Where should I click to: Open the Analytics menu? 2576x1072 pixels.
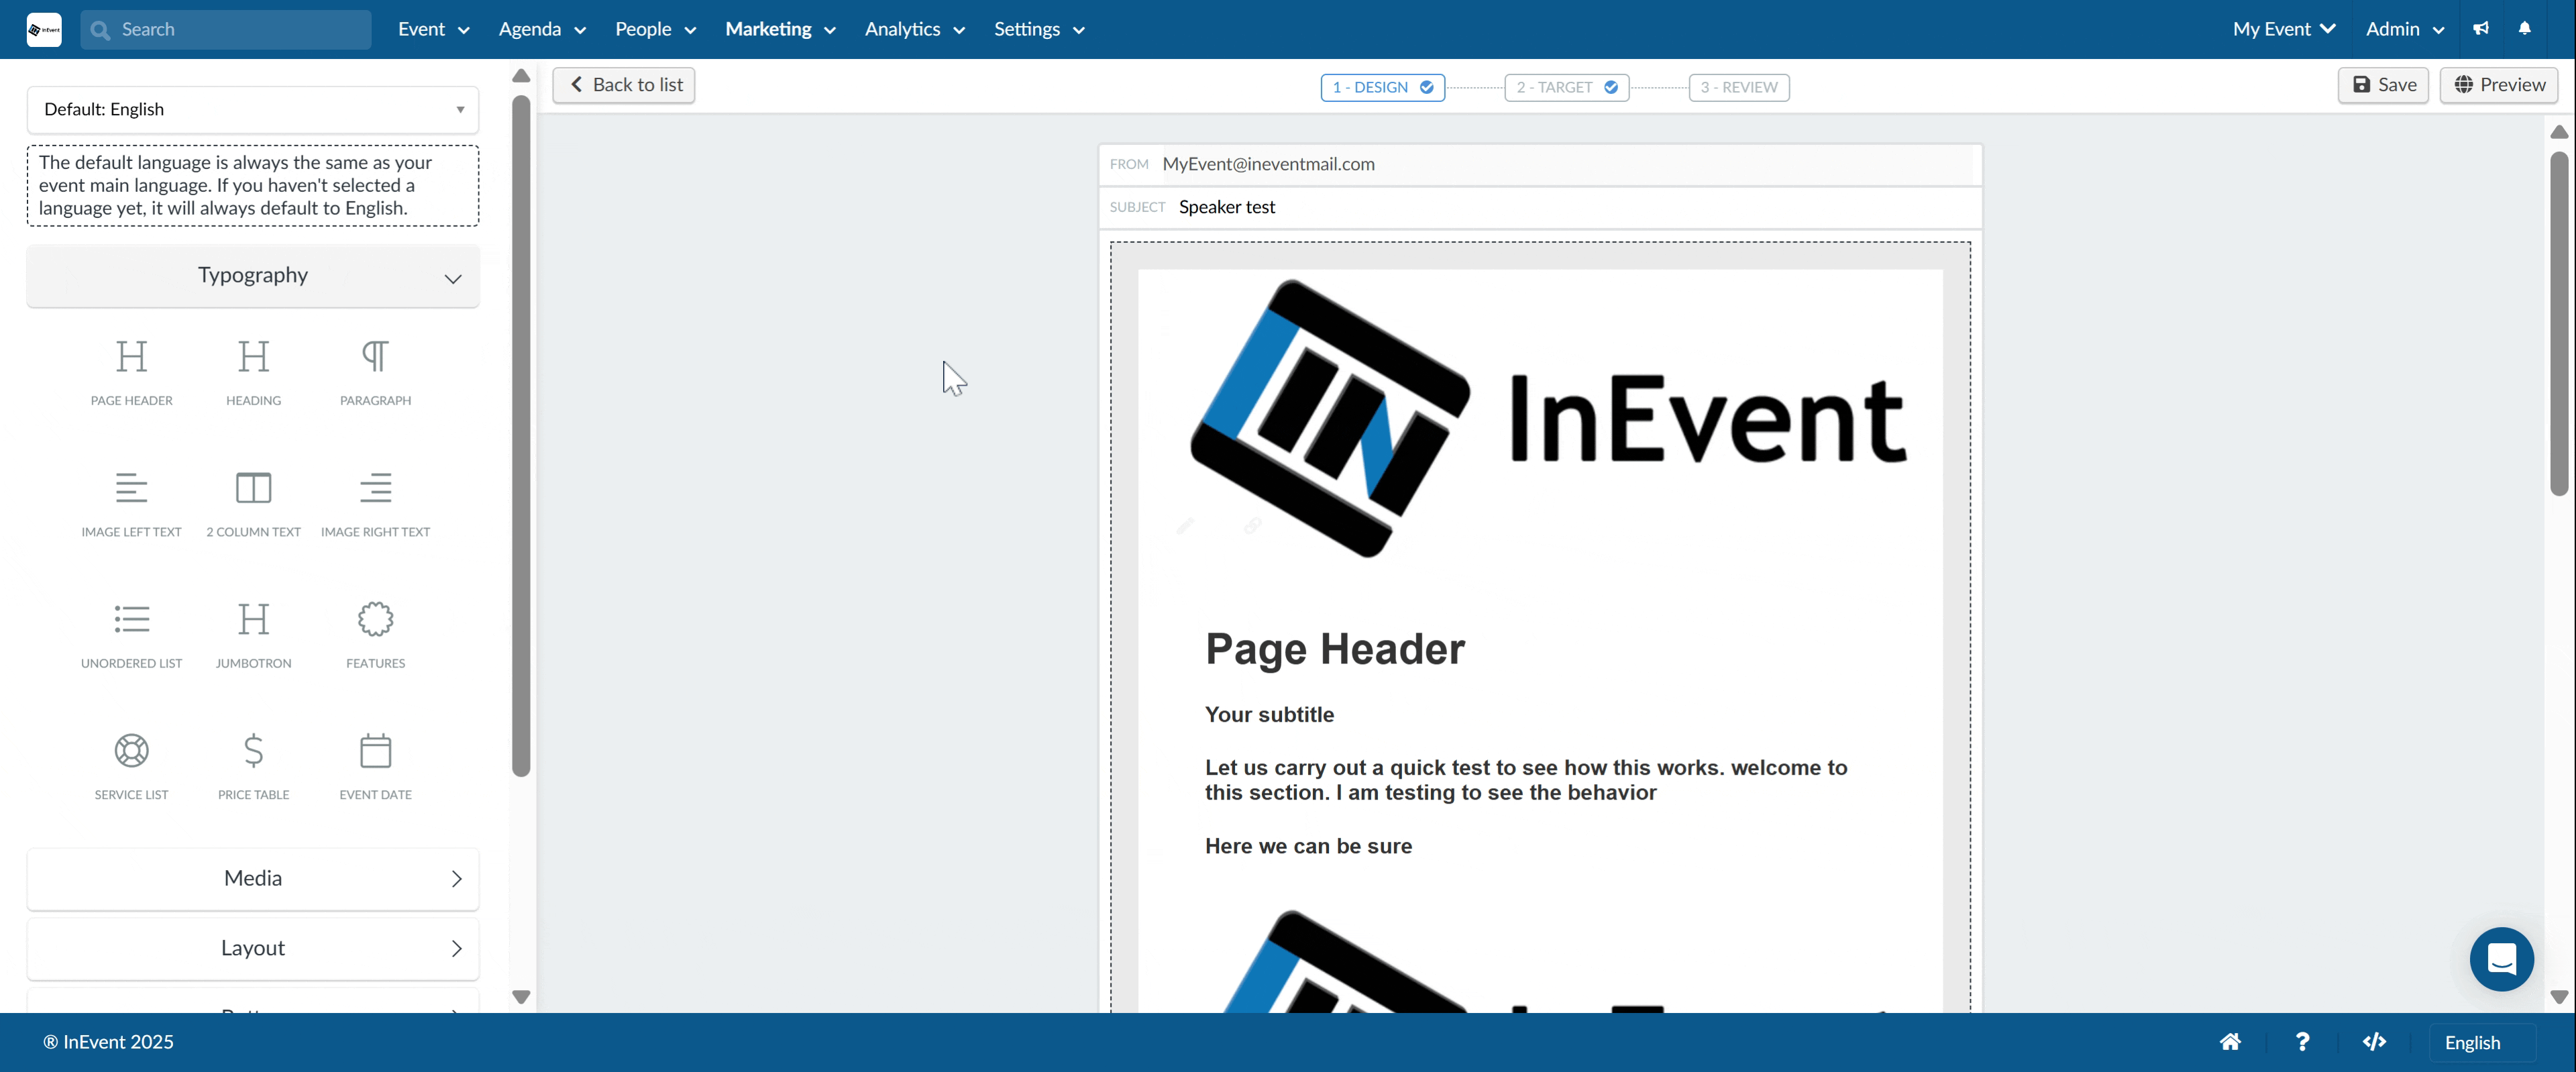pos(914,29)
